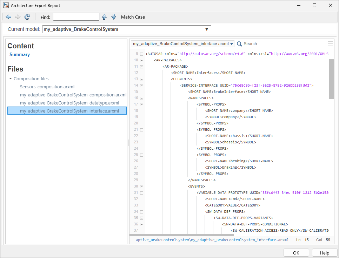Collapse the SYMBOL-PROPS fold at line 17

142,104
